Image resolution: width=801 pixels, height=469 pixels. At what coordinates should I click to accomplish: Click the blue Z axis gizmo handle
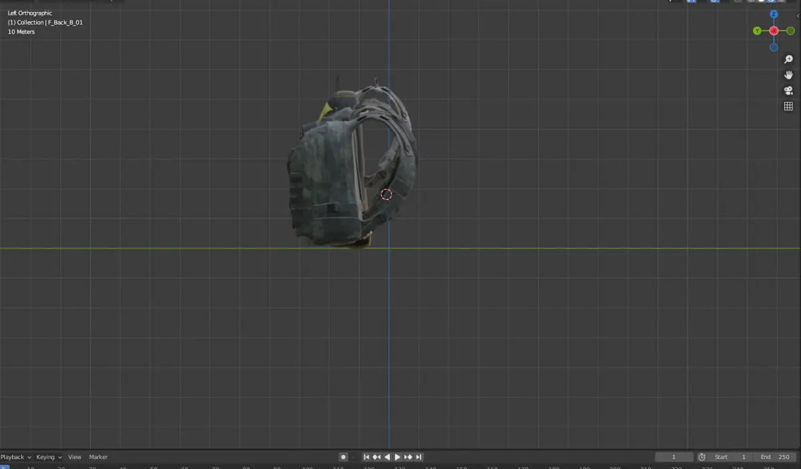pyautogui.click(x=774, y=14)
